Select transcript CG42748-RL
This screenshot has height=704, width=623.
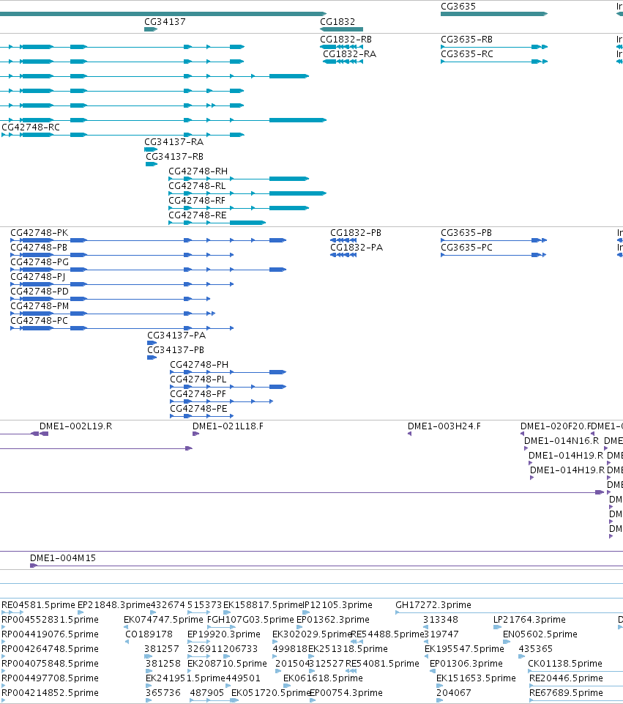tap(197, 186)
